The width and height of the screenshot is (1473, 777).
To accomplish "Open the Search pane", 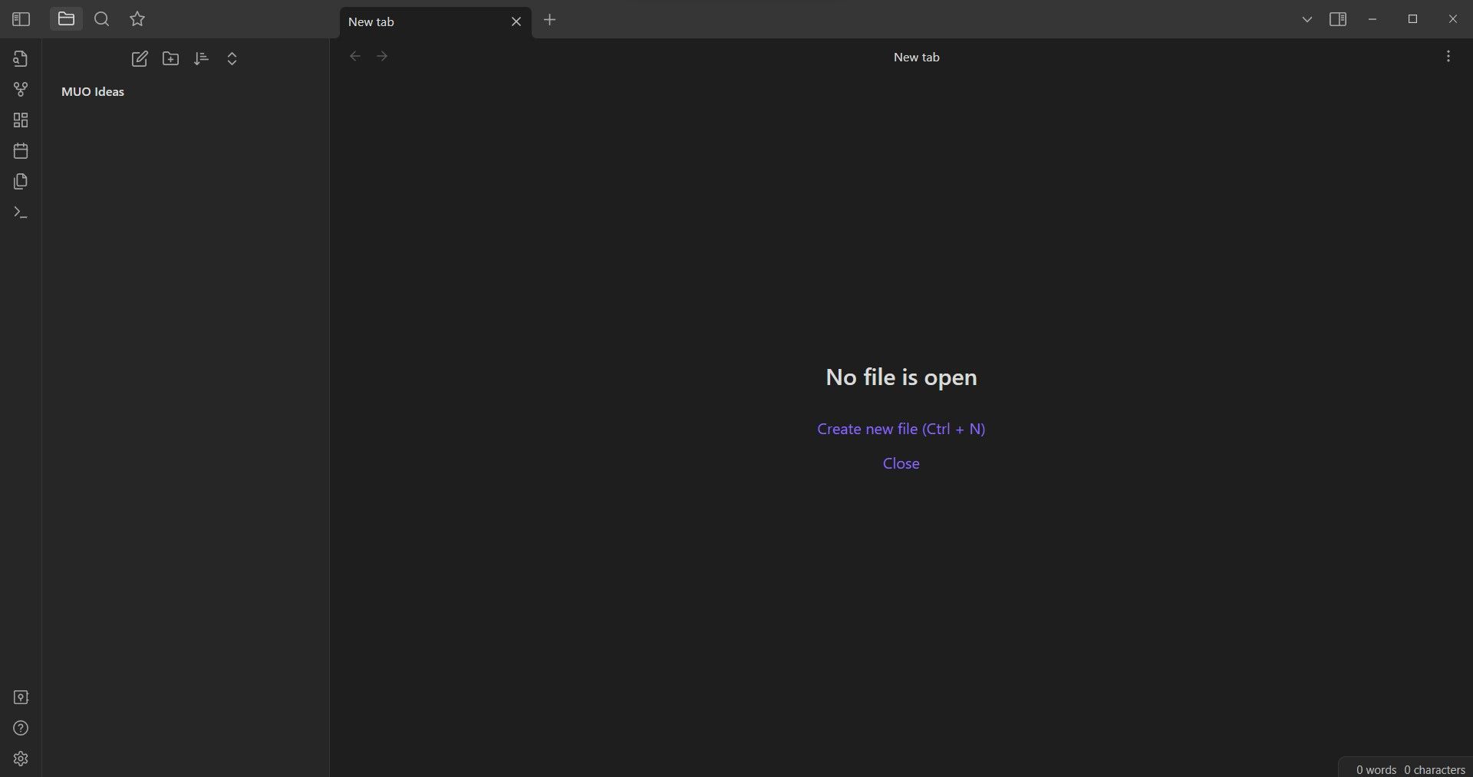I will (101, 19).
